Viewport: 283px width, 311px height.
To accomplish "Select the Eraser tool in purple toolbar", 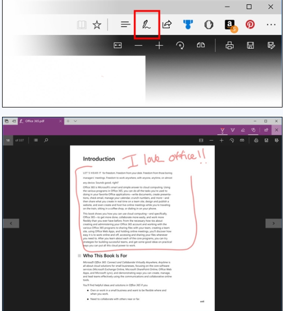I will point(243,130).
